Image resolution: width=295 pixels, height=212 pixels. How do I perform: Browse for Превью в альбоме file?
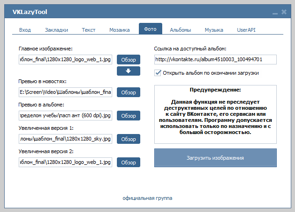coord(129,116)
